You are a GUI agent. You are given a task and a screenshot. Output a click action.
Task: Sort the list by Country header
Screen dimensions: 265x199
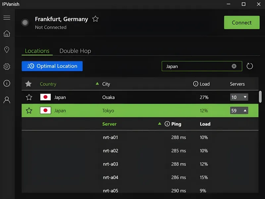[x=48, y=84]
